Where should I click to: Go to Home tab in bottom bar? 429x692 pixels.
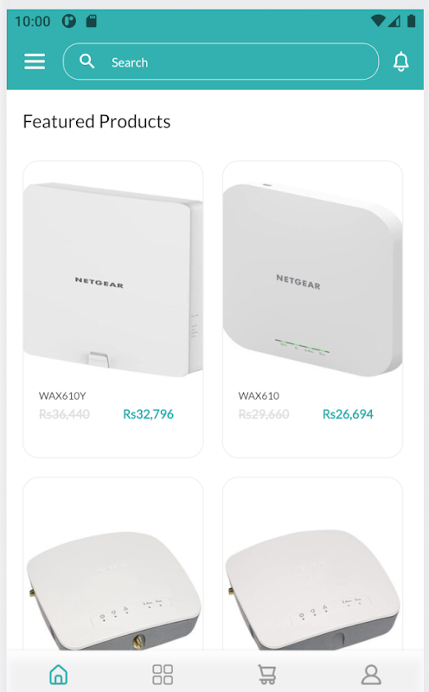(x=59, y=675)
